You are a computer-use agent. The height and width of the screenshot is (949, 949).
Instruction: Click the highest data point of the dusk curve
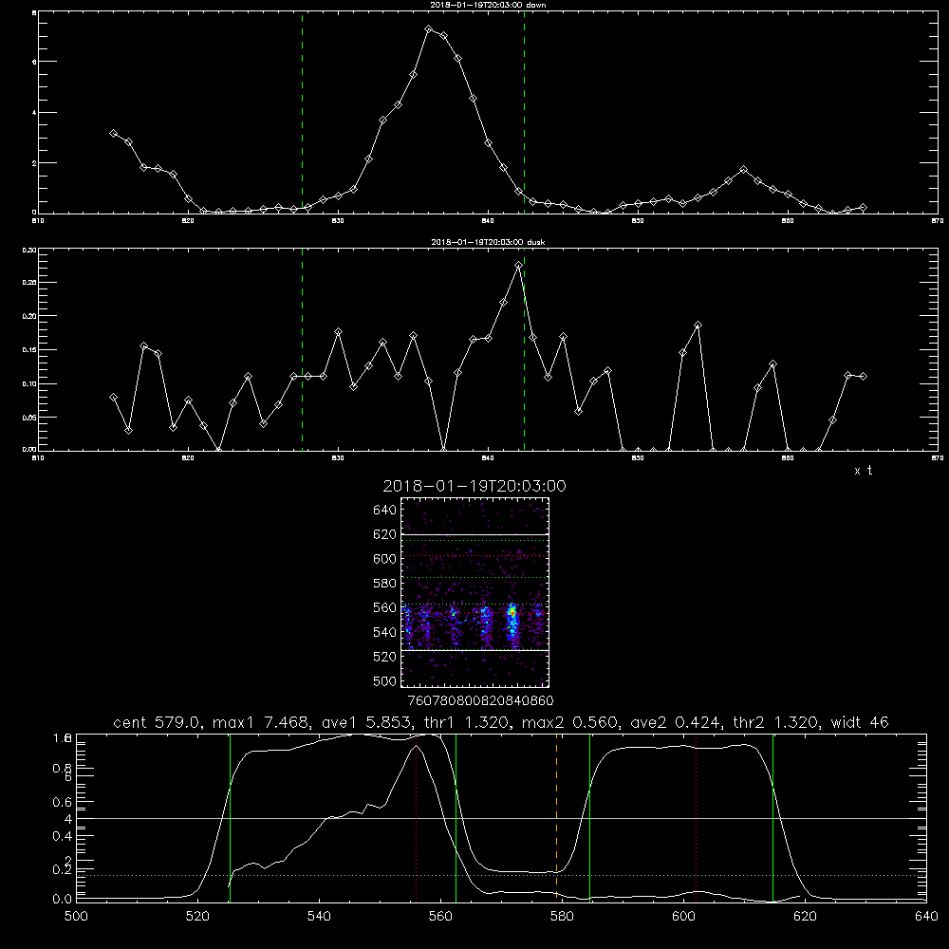(x=518, y=265)
